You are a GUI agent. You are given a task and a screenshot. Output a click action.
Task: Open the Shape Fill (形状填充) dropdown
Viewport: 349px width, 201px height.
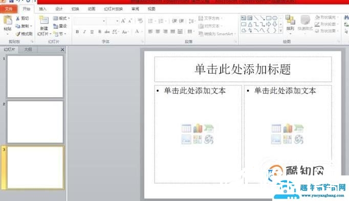(x=327, y=17)
